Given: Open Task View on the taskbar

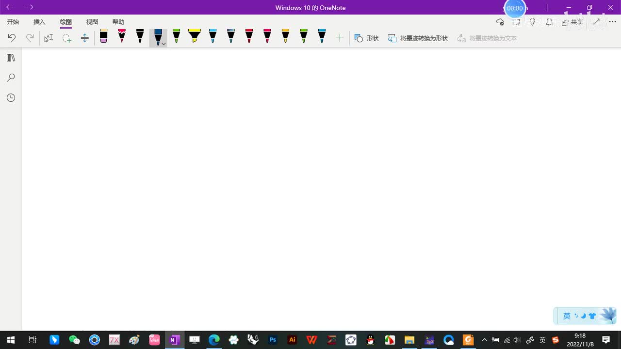Looking at the screenshot, I should tap(33, 340).
